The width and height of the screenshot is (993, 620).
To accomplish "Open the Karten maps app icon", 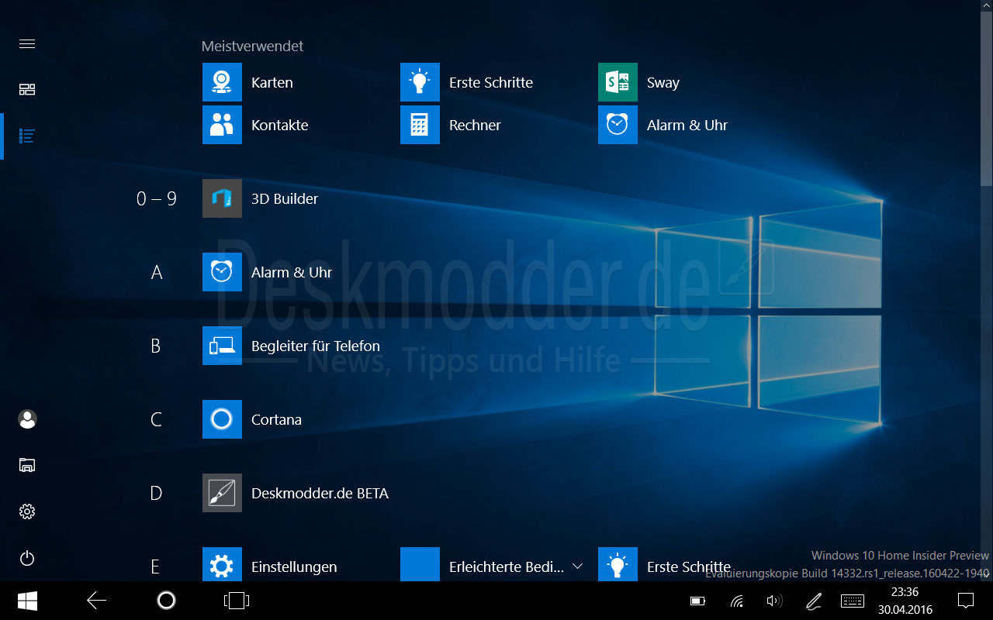I will tap(222, 82).
